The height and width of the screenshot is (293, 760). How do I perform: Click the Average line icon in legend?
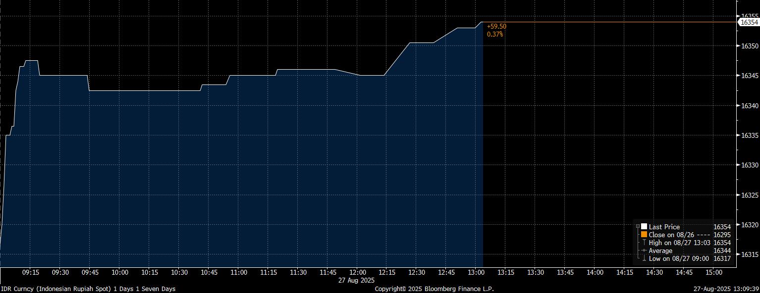click(644, 251)
